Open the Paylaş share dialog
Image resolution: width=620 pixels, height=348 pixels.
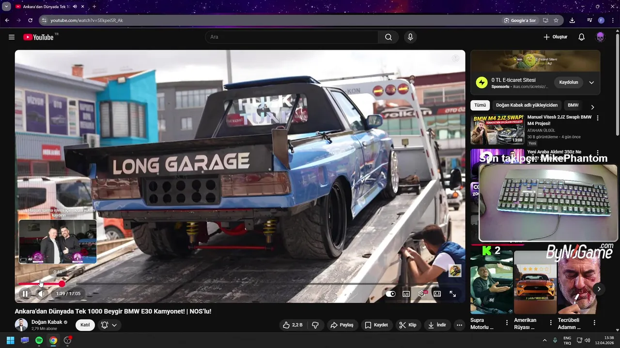click(x=342, y=325)
